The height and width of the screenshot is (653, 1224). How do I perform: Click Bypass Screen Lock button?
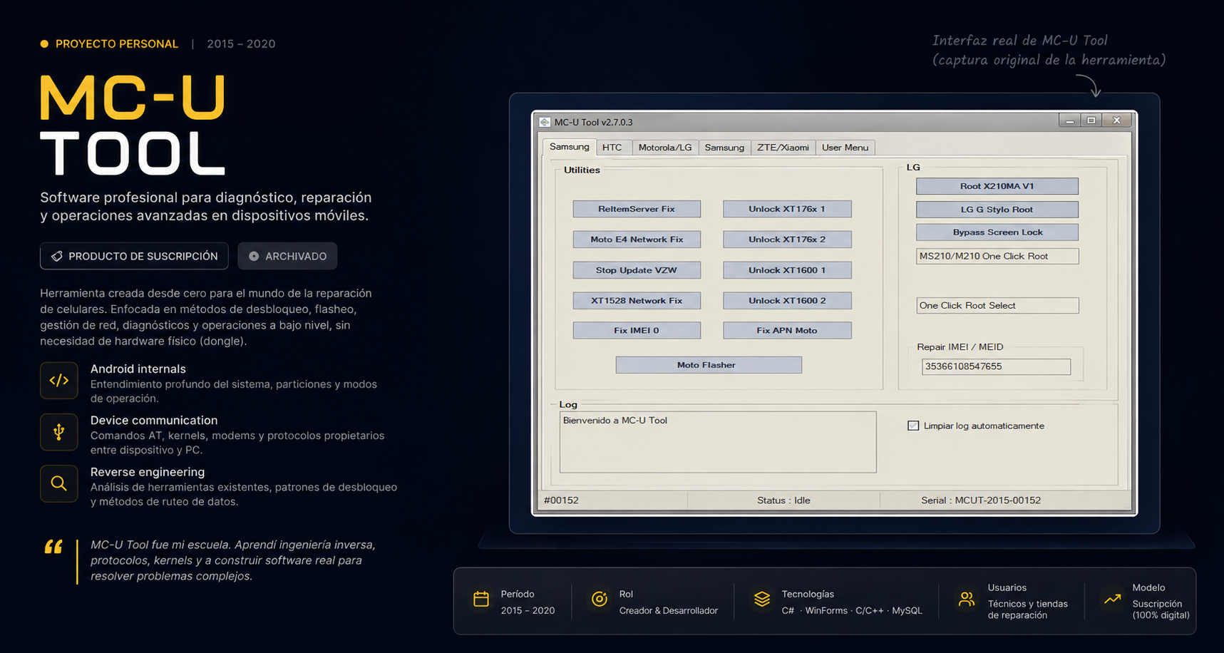[997, 232]
